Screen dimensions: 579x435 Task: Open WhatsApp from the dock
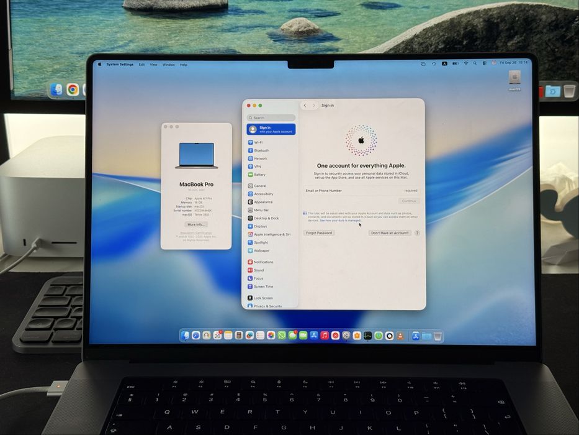[x=282, y=336]
